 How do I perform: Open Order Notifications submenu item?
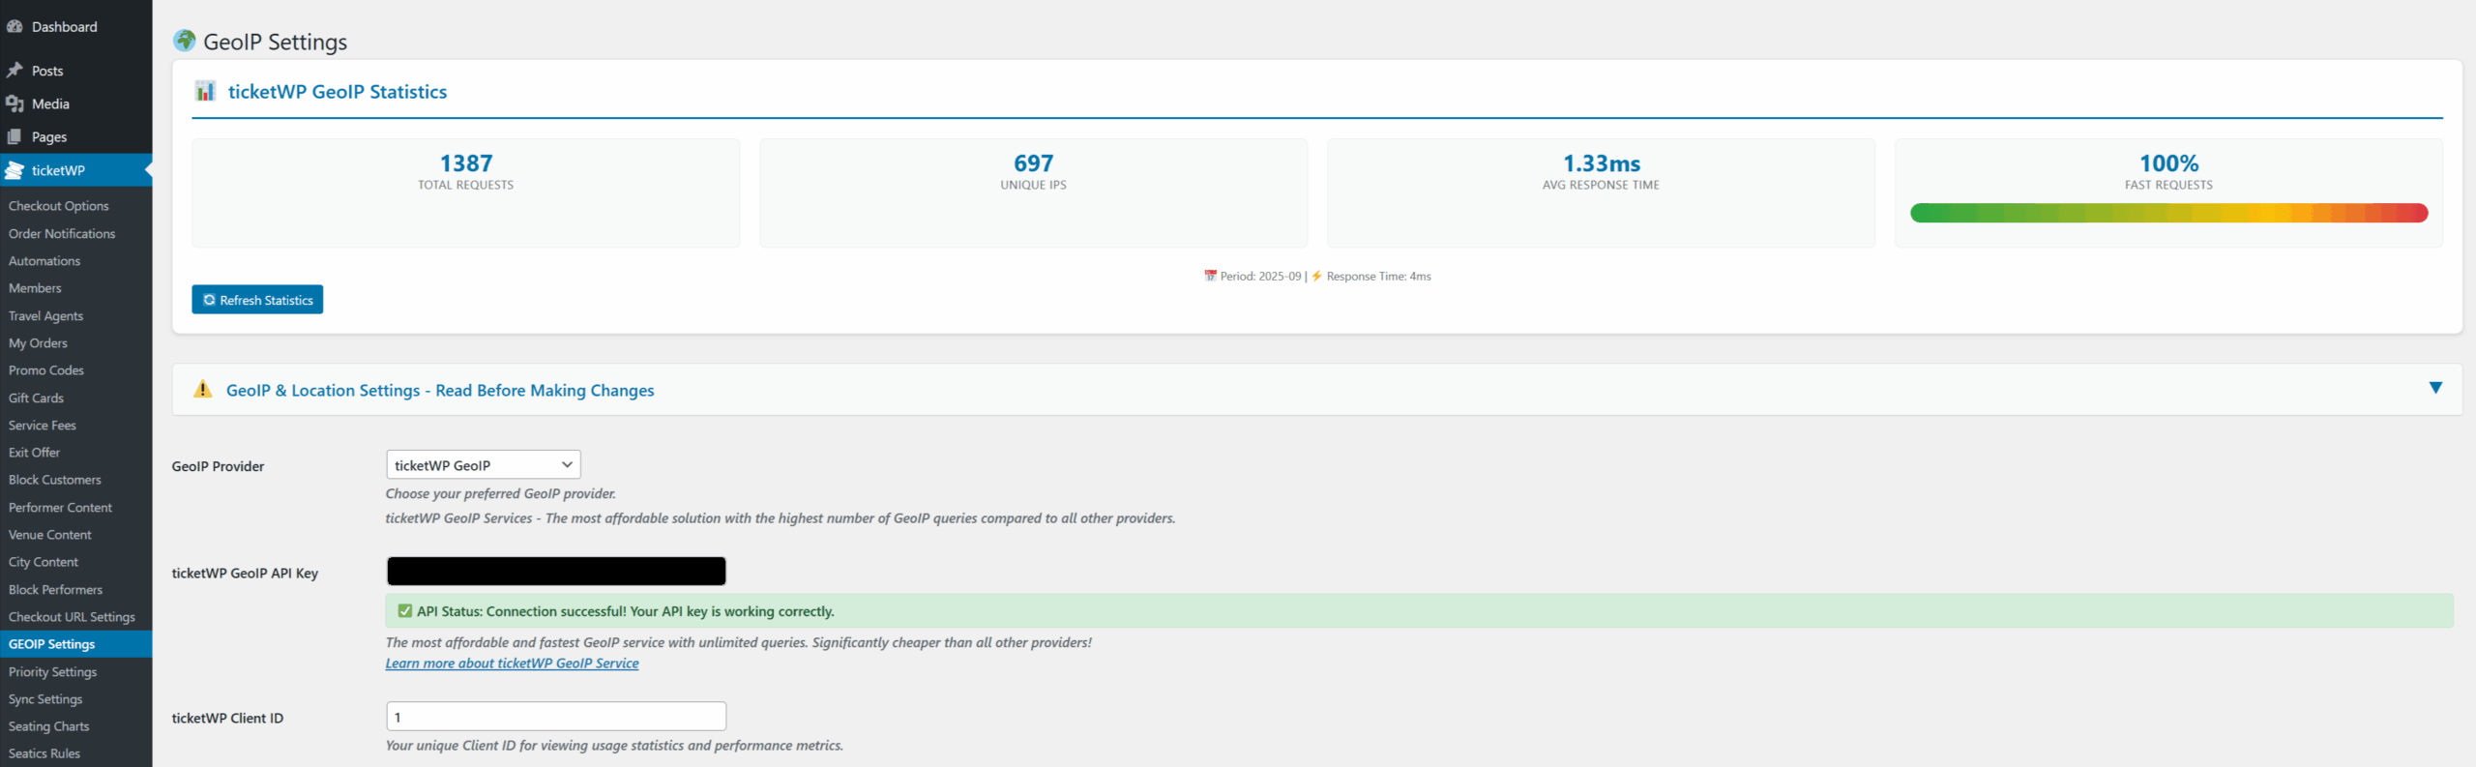pyautogui.click(x=62, y=233)
